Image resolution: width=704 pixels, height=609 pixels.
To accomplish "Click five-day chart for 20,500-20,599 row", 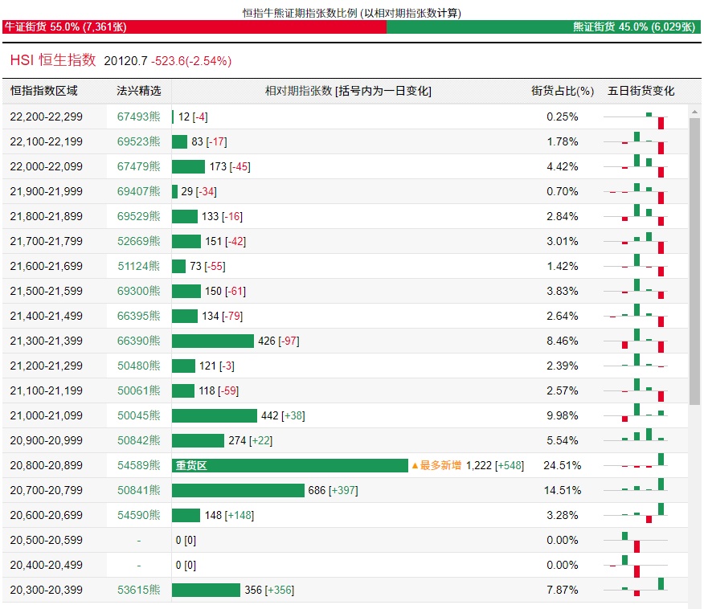I will (x=636, y=540).
